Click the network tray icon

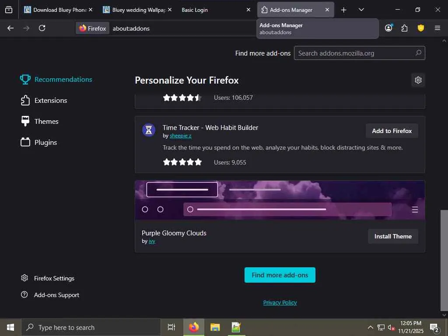click(381, 327)
